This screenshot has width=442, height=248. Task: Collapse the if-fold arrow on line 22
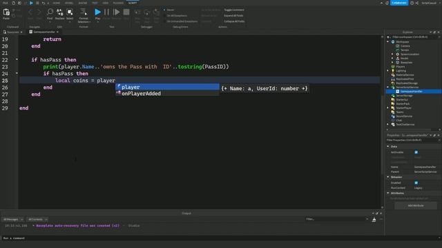[17, 59]
